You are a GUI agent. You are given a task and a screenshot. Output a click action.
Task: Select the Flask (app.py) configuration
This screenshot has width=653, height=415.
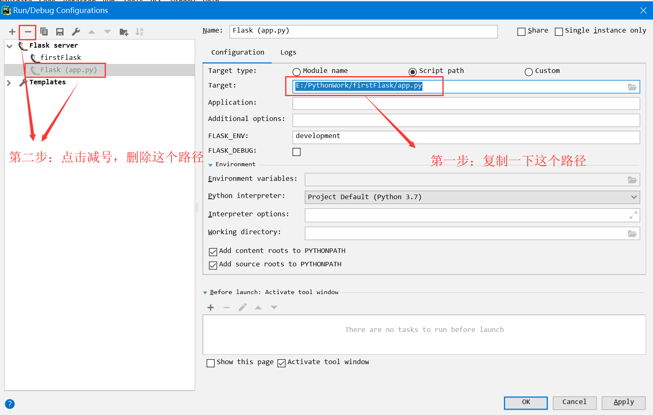pos(68,70)
